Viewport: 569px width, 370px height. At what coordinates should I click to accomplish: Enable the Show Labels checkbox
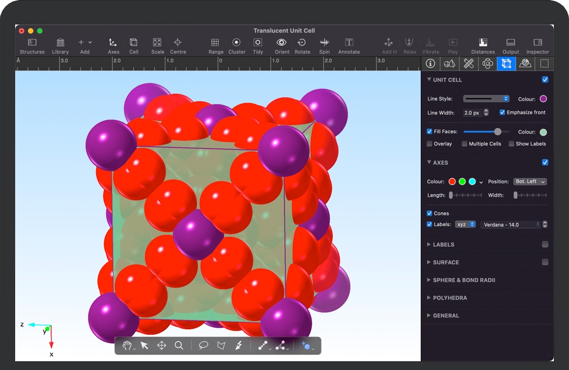[511, 144]
